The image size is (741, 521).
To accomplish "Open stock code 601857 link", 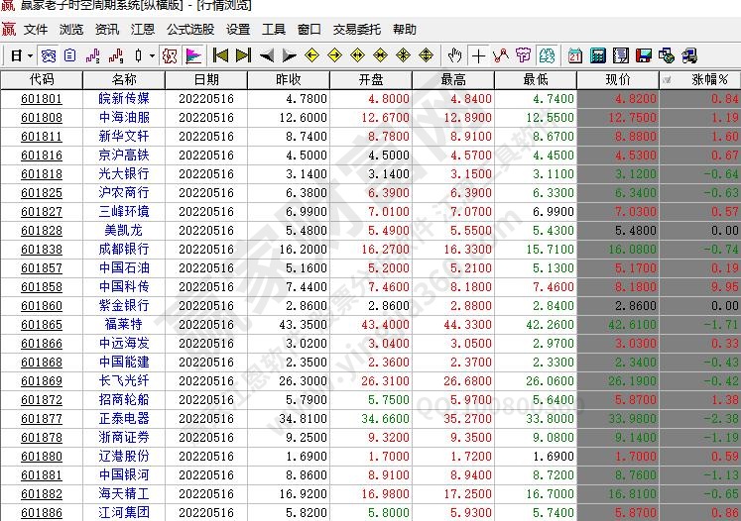I will (42, 268).
